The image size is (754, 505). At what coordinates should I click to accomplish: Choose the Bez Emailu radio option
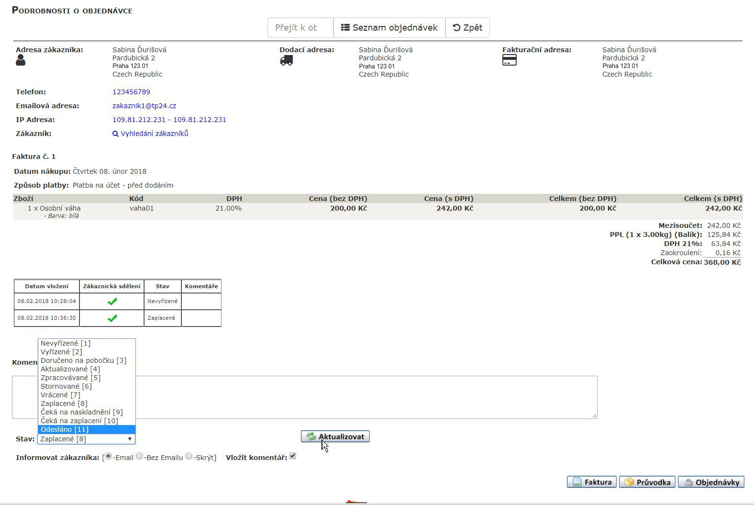pyautogui.click(x=140, y=457)
